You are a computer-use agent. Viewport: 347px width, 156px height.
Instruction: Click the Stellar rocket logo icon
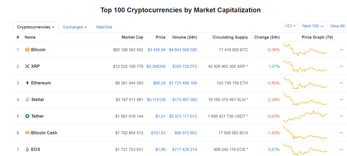pyautogui.click(x=27, y=99)
